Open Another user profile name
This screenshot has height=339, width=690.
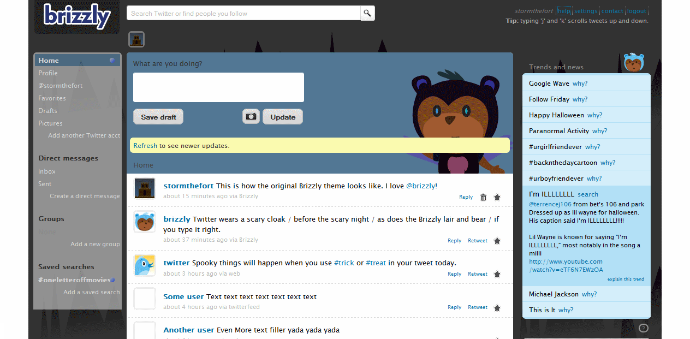(189, 330)
